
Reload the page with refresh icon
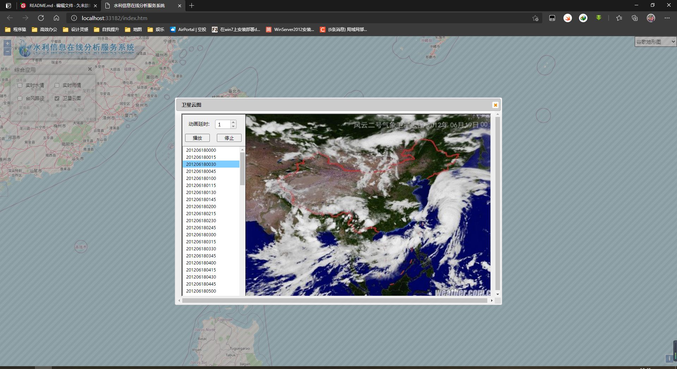pos(41,18)
